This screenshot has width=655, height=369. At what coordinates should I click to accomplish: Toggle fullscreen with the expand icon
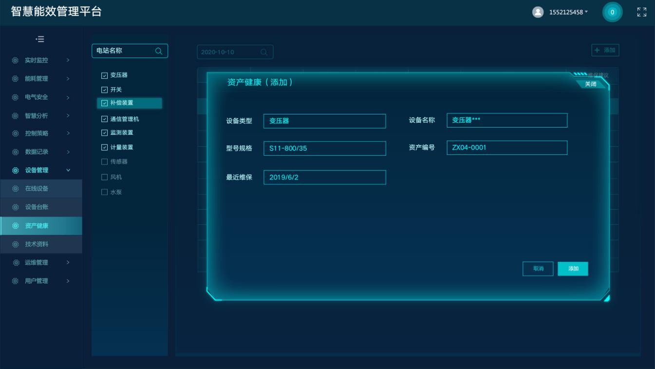642,12
